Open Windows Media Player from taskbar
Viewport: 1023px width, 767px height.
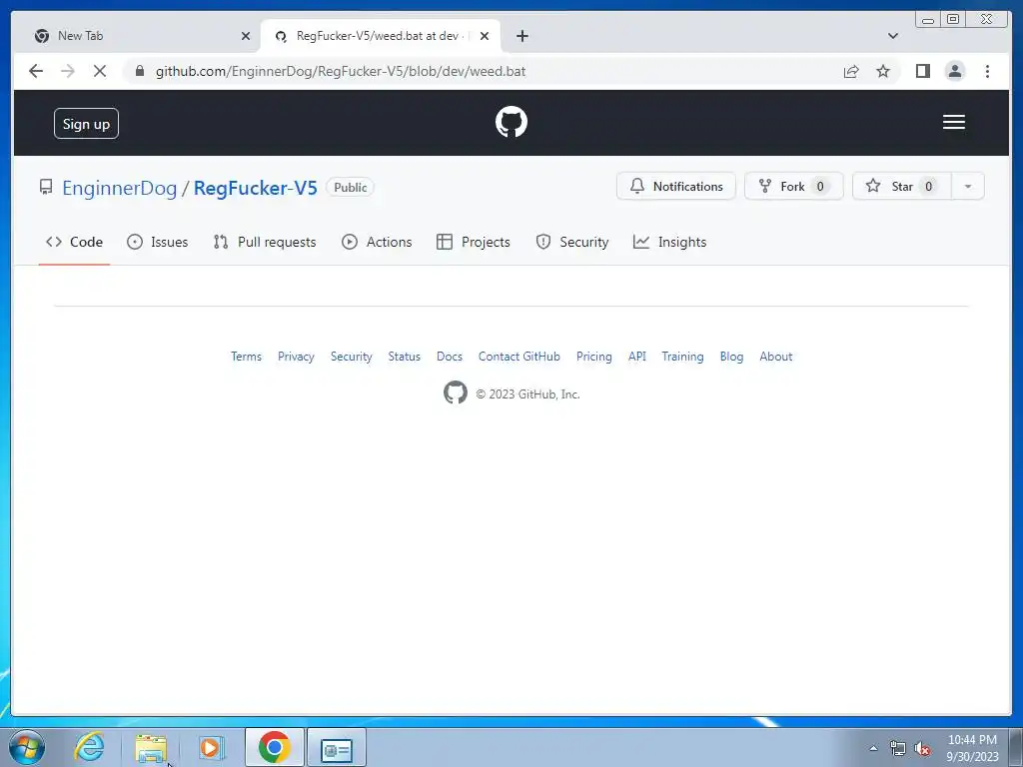pyautogui.click(x=212, y=747)
